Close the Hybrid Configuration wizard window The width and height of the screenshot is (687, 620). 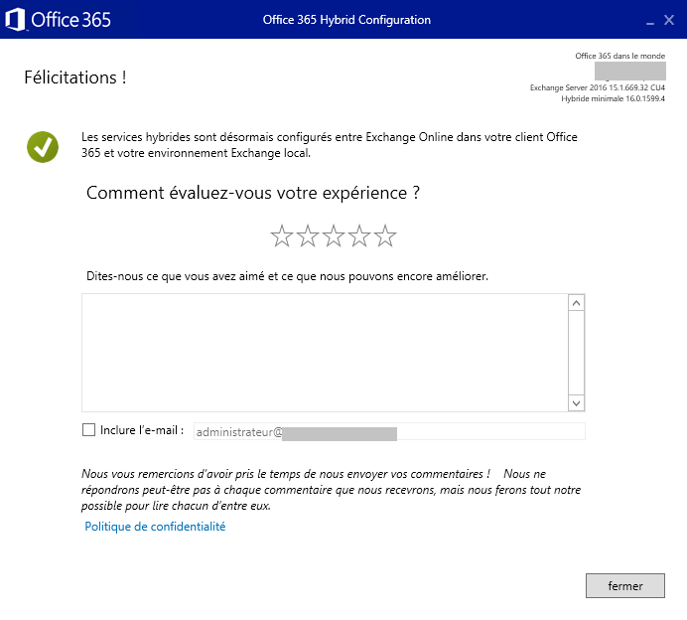click(x=668, y=20)
